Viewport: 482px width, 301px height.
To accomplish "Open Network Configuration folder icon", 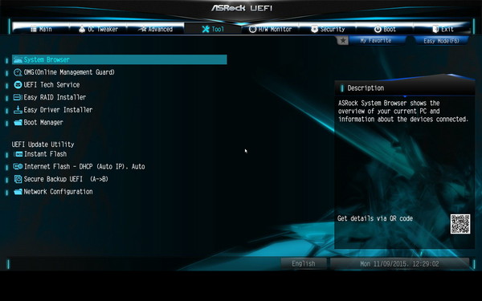I will click(18, 192).
